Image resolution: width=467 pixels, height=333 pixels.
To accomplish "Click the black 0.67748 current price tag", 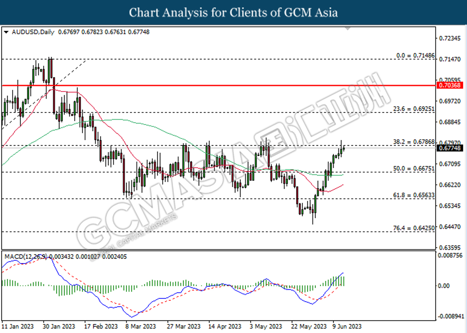I will click(x=450, y=148).
